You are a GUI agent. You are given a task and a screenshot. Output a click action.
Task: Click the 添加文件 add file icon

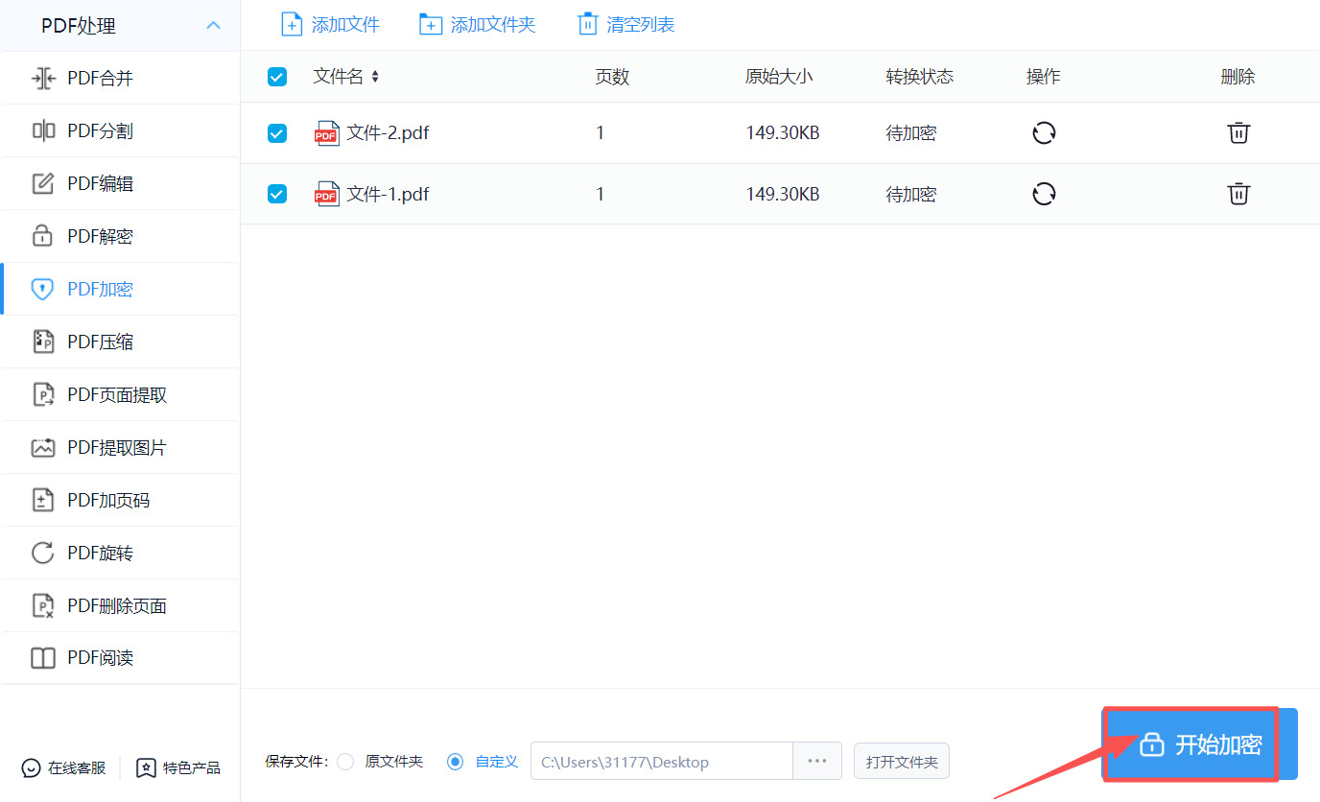tap(292, 25)
